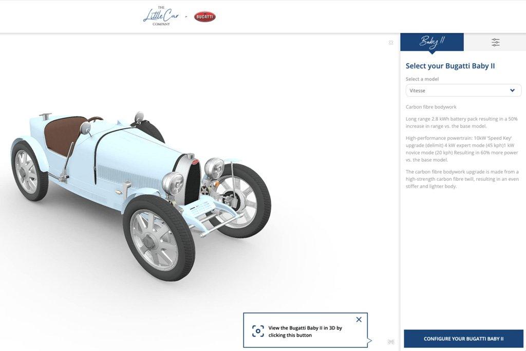526x351 pixels.
Task: Close the 3D view tooltip
Action: coord(359,320)
